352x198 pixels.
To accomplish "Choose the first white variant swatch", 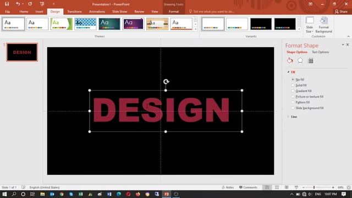I will (213, 24).
